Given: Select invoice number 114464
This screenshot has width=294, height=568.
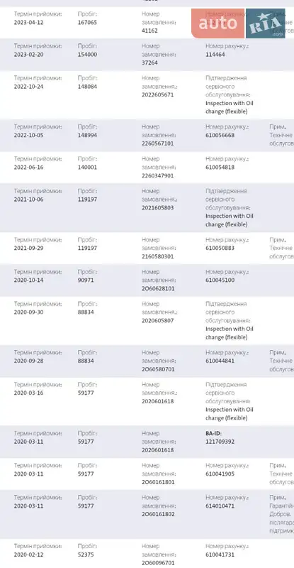Looking at the screenshot, I should (x=215, y=55).
